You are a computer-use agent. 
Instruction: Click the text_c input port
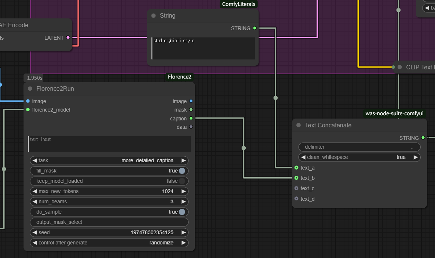(x=296, y=188)
